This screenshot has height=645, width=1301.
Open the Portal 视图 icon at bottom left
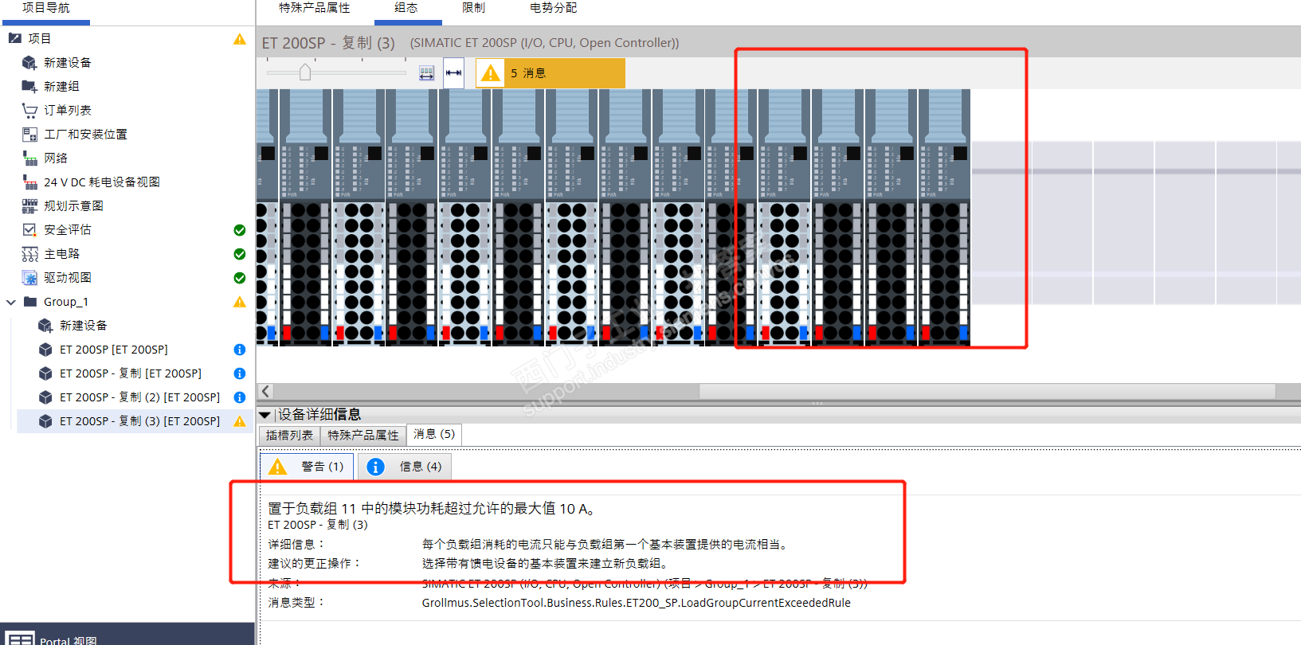(21, 639)
